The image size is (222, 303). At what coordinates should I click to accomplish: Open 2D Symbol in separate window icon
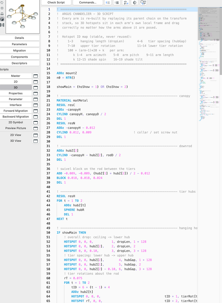pyautogui.click(x=35, y=122)
